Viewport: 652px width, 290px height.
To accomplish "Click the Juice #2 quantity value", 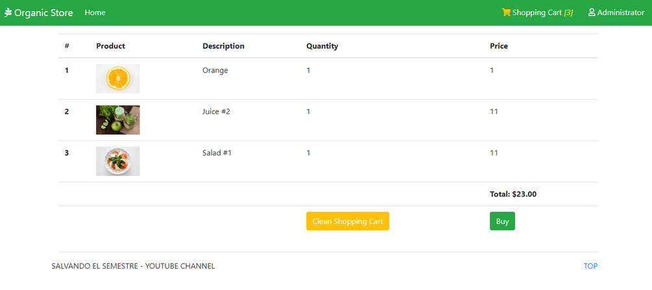I will pyautogui.click(x=309, y=112).
